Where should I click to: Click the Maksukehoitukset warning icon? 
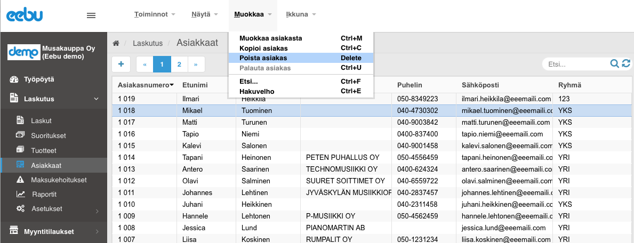(20, 180)
